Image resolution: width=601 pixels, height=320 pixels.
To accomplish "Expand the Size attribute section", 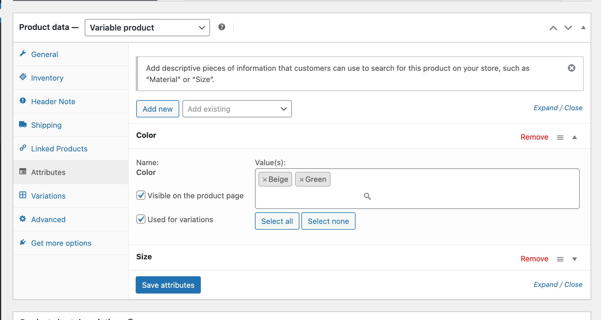I will coord(574,259).
